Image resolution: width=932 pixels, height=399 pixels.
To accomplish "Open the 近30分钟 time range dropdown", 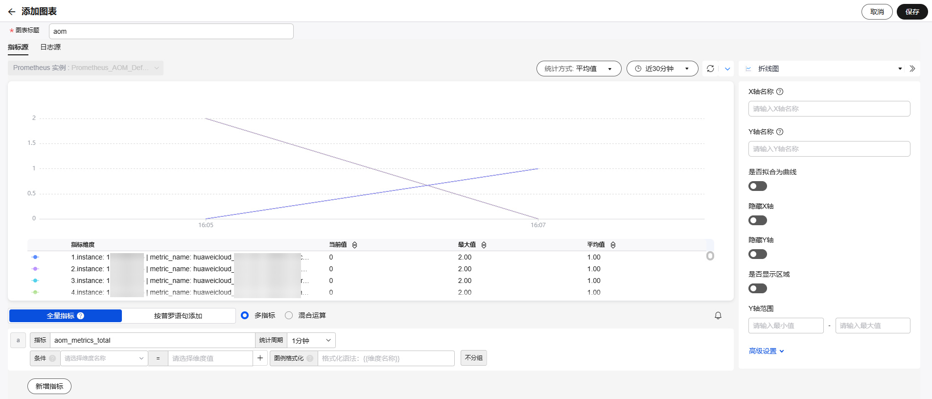I will pos(662,69).
